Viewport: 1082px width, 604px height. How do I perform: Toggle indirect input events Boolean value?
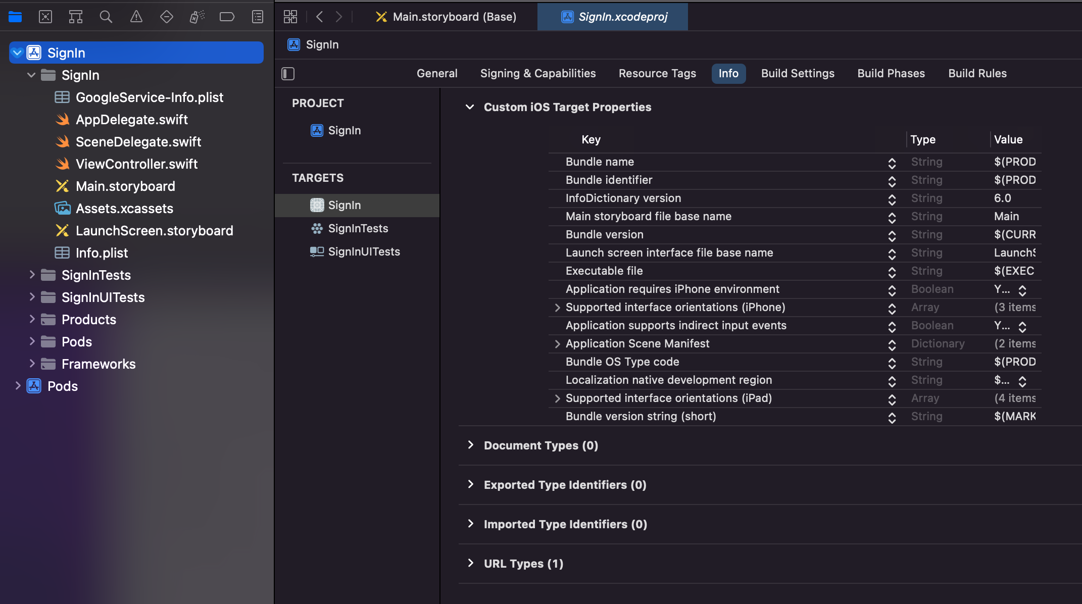tap(1022, 326)
